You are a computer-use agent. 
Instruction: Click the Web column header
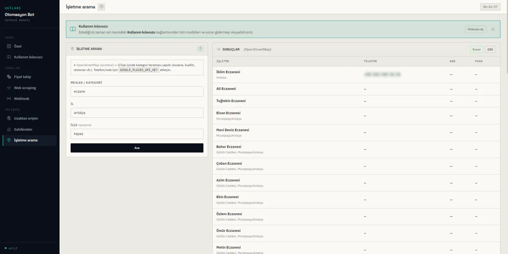coord(452,61)
